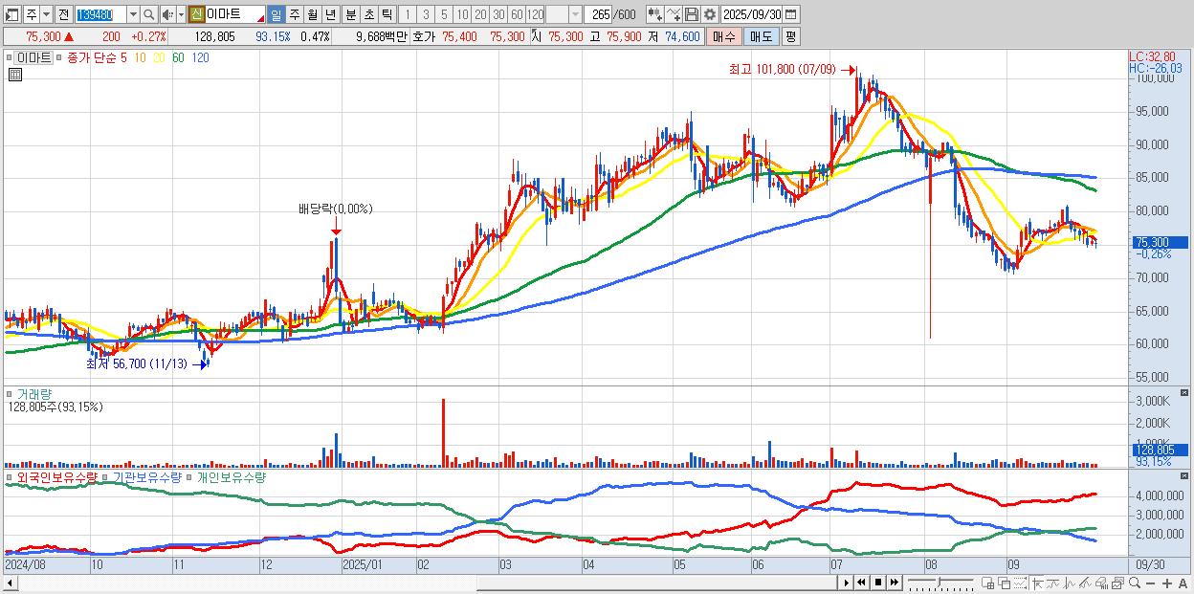
Task: Select interval 3 button
Action: (x=426, y=14)
